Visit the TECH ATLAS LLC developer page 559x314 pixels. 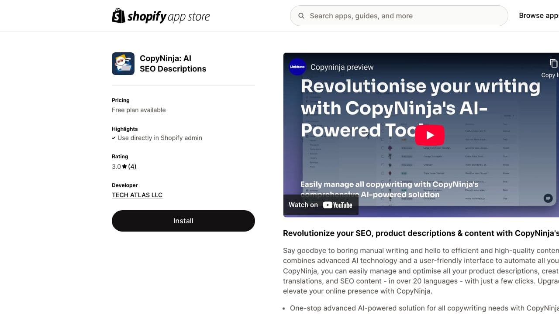(x=137, y=195)
